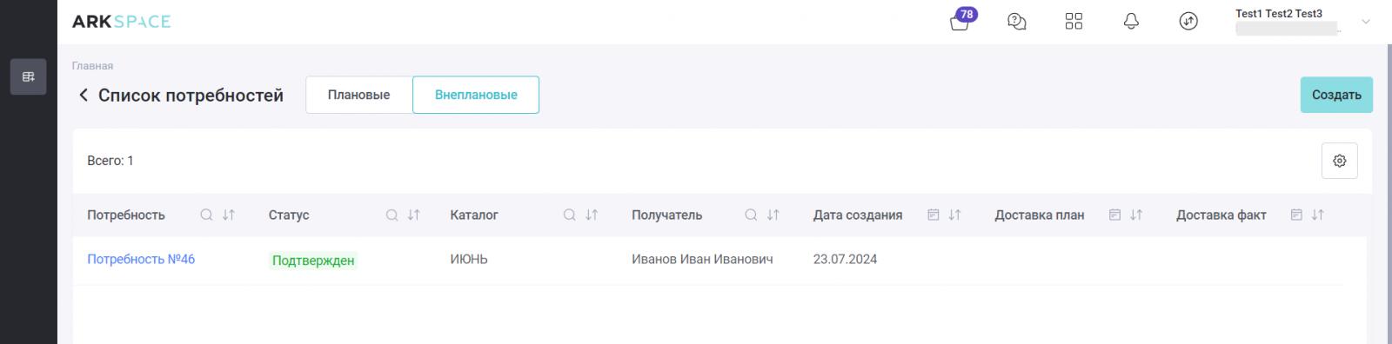This screenshot has height=344, width=1392.
Task: Sort by the Доставка факт column
Action: point(1318,215)
